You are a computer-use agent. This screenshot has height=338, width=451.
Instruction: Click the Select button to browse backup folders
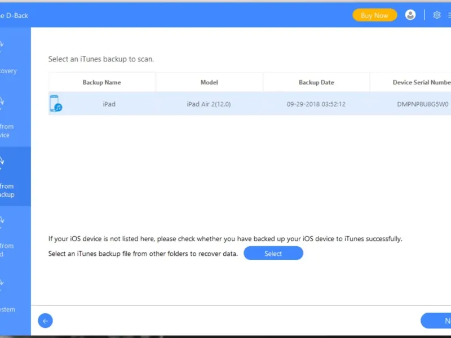click(x=273, y=253)
